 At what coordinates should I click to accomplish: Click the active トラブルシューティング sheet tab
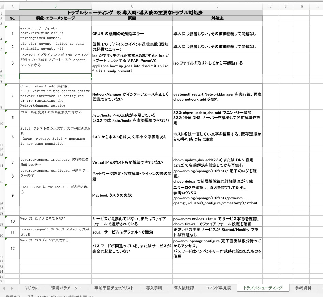tap(263, 288)
